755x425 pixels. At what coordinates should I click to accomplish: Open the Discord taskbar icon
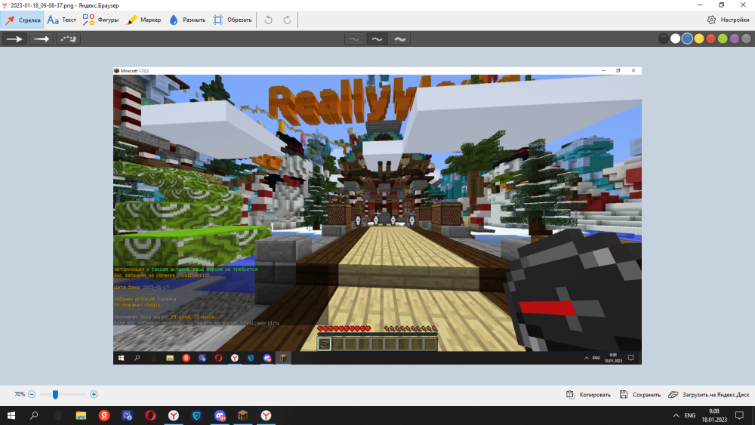(220, 415)
